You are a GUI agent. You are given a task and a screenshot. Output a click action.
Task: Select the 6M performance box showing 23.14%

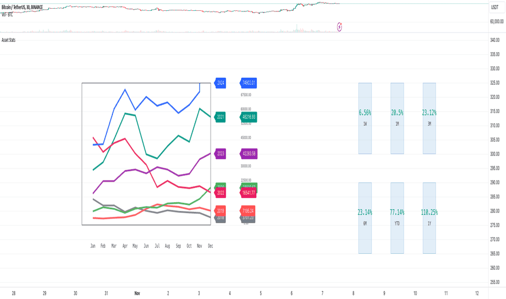pyautogui.click(x=365, y=218)
